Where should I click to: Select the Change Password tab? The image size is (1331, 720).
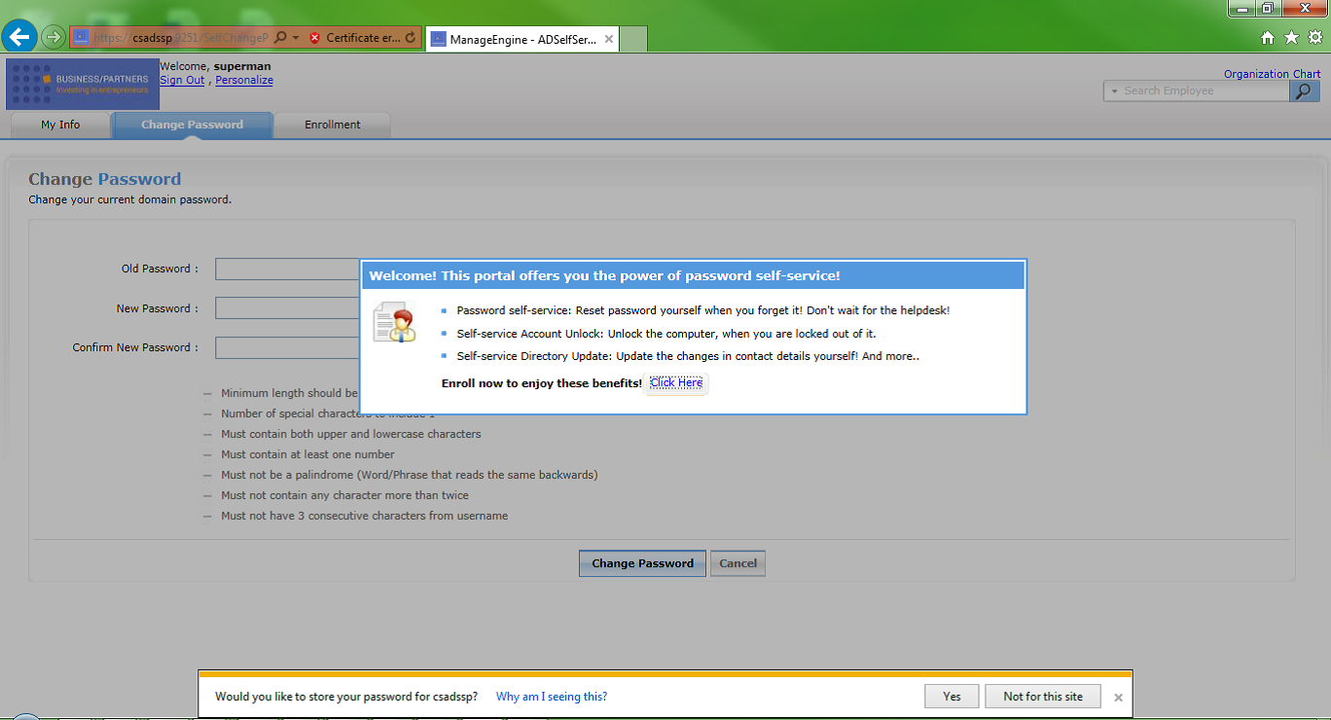192,126
